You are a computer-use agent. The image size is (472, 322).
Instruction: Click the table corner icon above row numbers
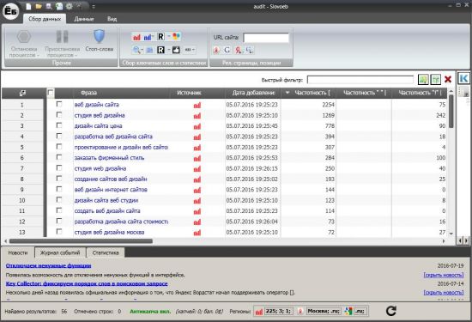point(22,93)
